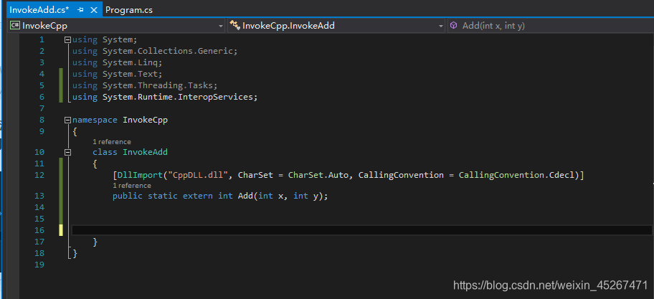
Task: Click the class icon beside InvokeCpp.InvokeAdd
Action: 235,25
